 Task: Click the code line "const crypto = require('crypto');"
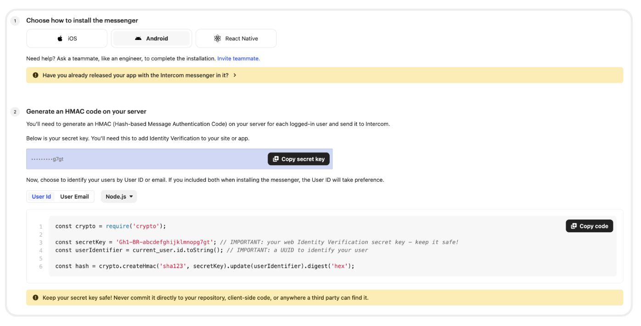(110, 226)
